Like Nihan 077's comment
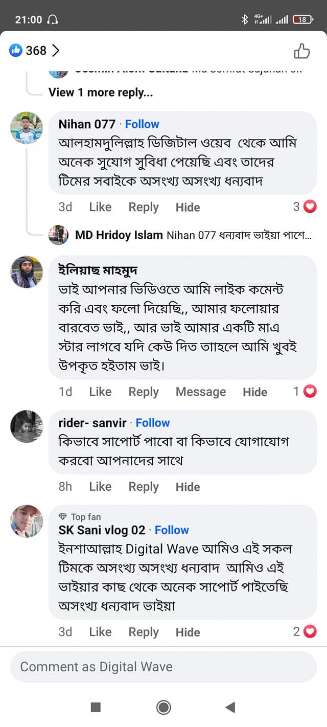This screenshot has height=727, width=327. (100, 207)
